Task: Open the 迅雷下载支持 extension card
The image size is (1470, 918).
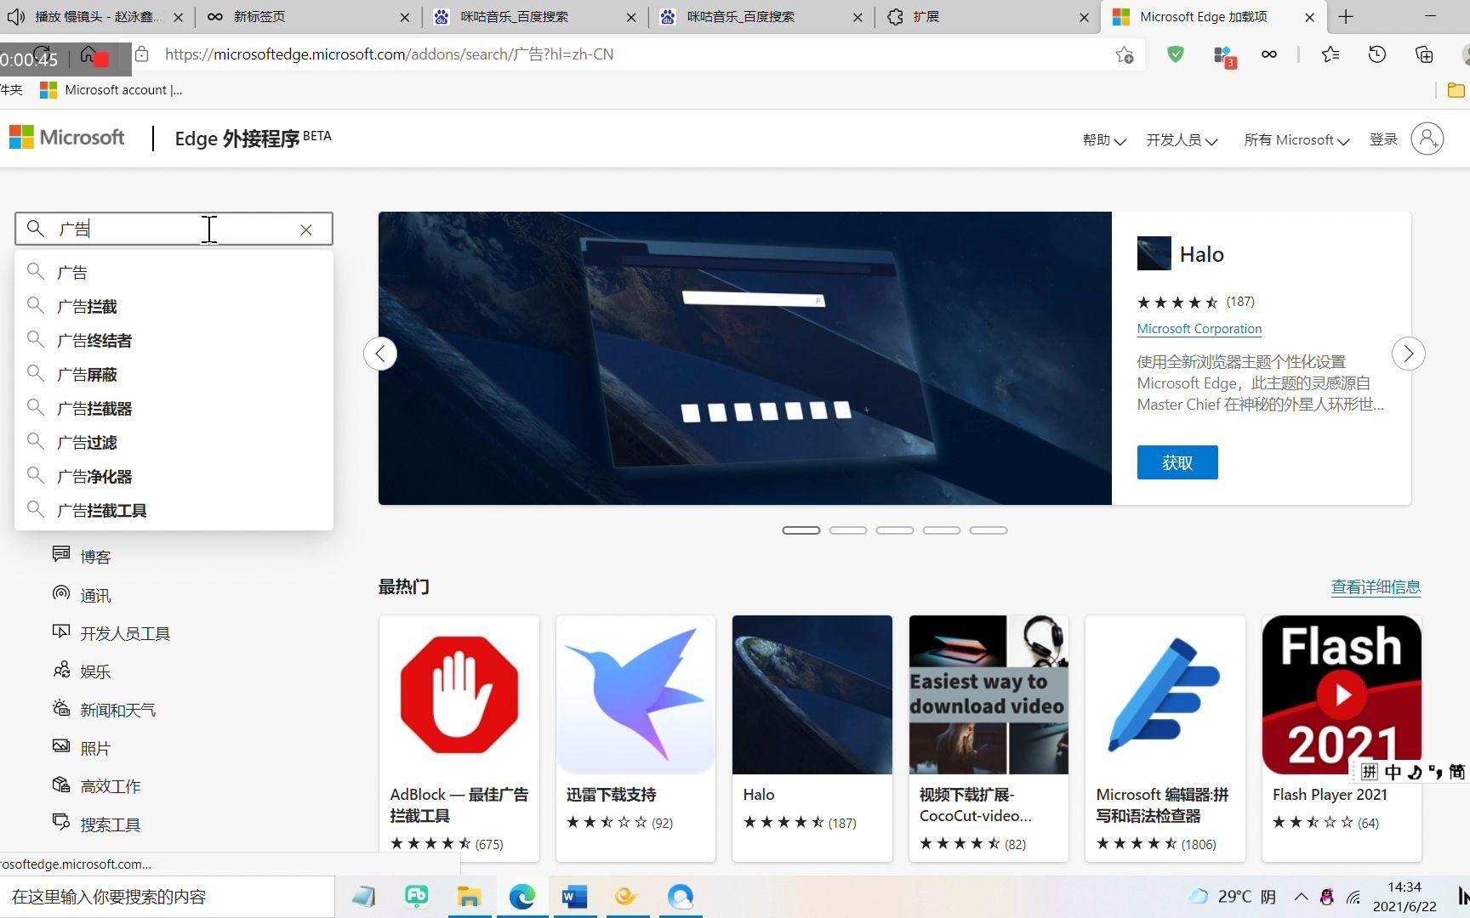Action: 635,738
